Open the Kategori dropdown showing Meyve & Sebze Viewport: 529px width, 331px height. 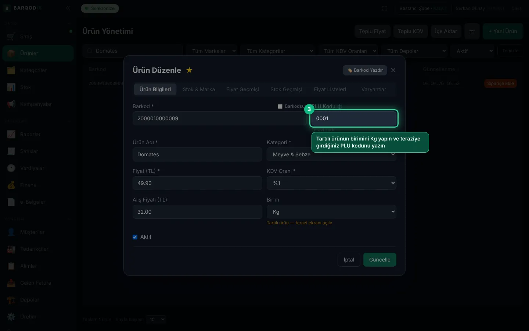point(331,154)
